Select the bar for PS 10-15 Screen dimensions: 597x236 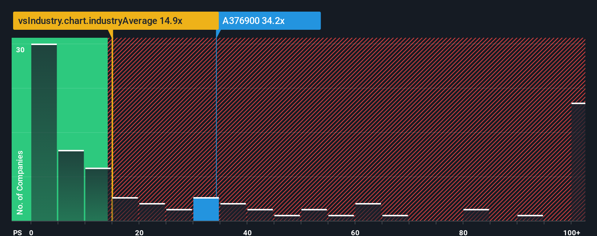[x=98, y=194]
